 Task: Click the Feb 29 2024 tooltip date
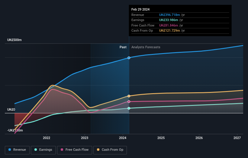[x=140, y=9]
